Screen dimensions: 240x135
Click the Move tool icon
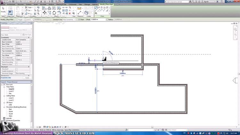coord(44,12)
